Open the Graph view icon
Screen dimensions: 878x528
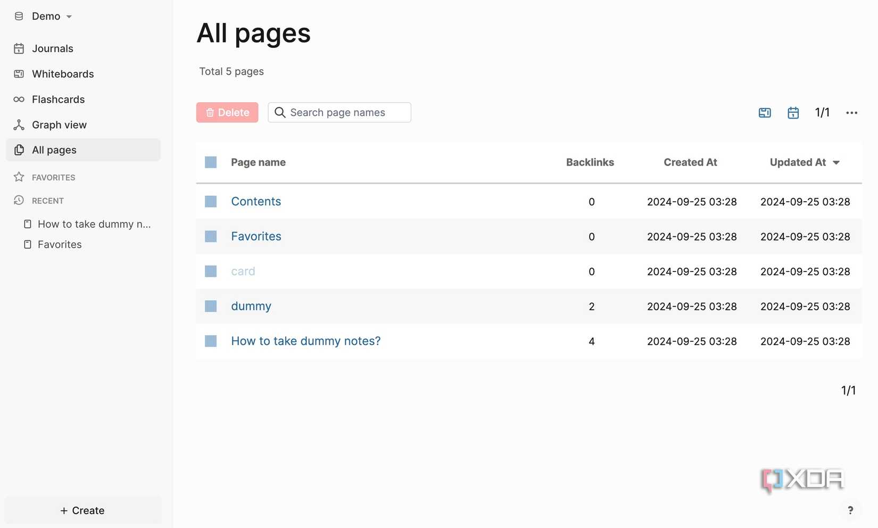click(x=19, y=125)
